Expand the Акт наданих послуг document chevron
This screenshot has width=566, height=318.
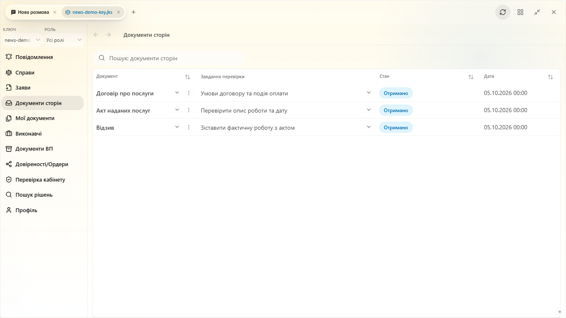pyautogui.click(x=177, y=110)
